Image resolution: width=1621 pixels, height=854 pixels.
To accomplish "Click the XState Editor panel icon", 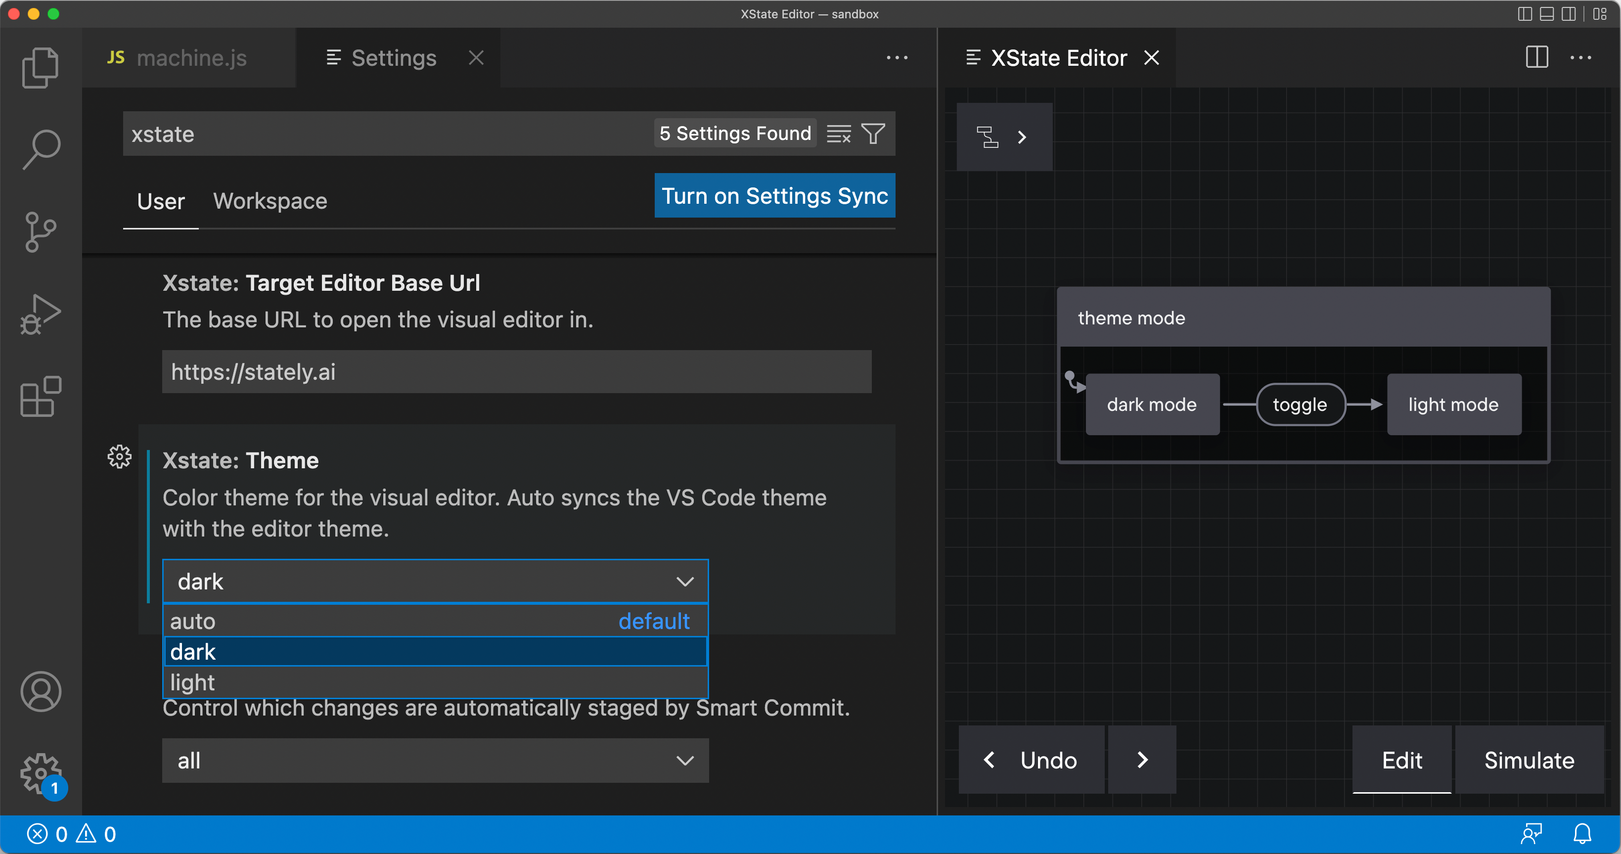I will click(987, 136).
